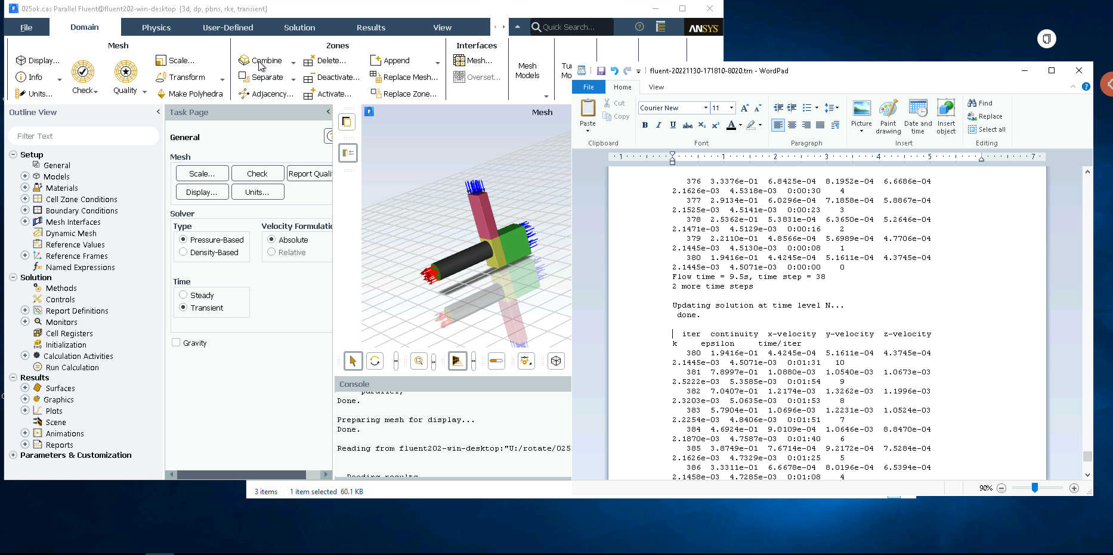This screenshot has width=1113, height=555.
Task: Switch to the Solution ribbon tab
Action: pos(299,27)
